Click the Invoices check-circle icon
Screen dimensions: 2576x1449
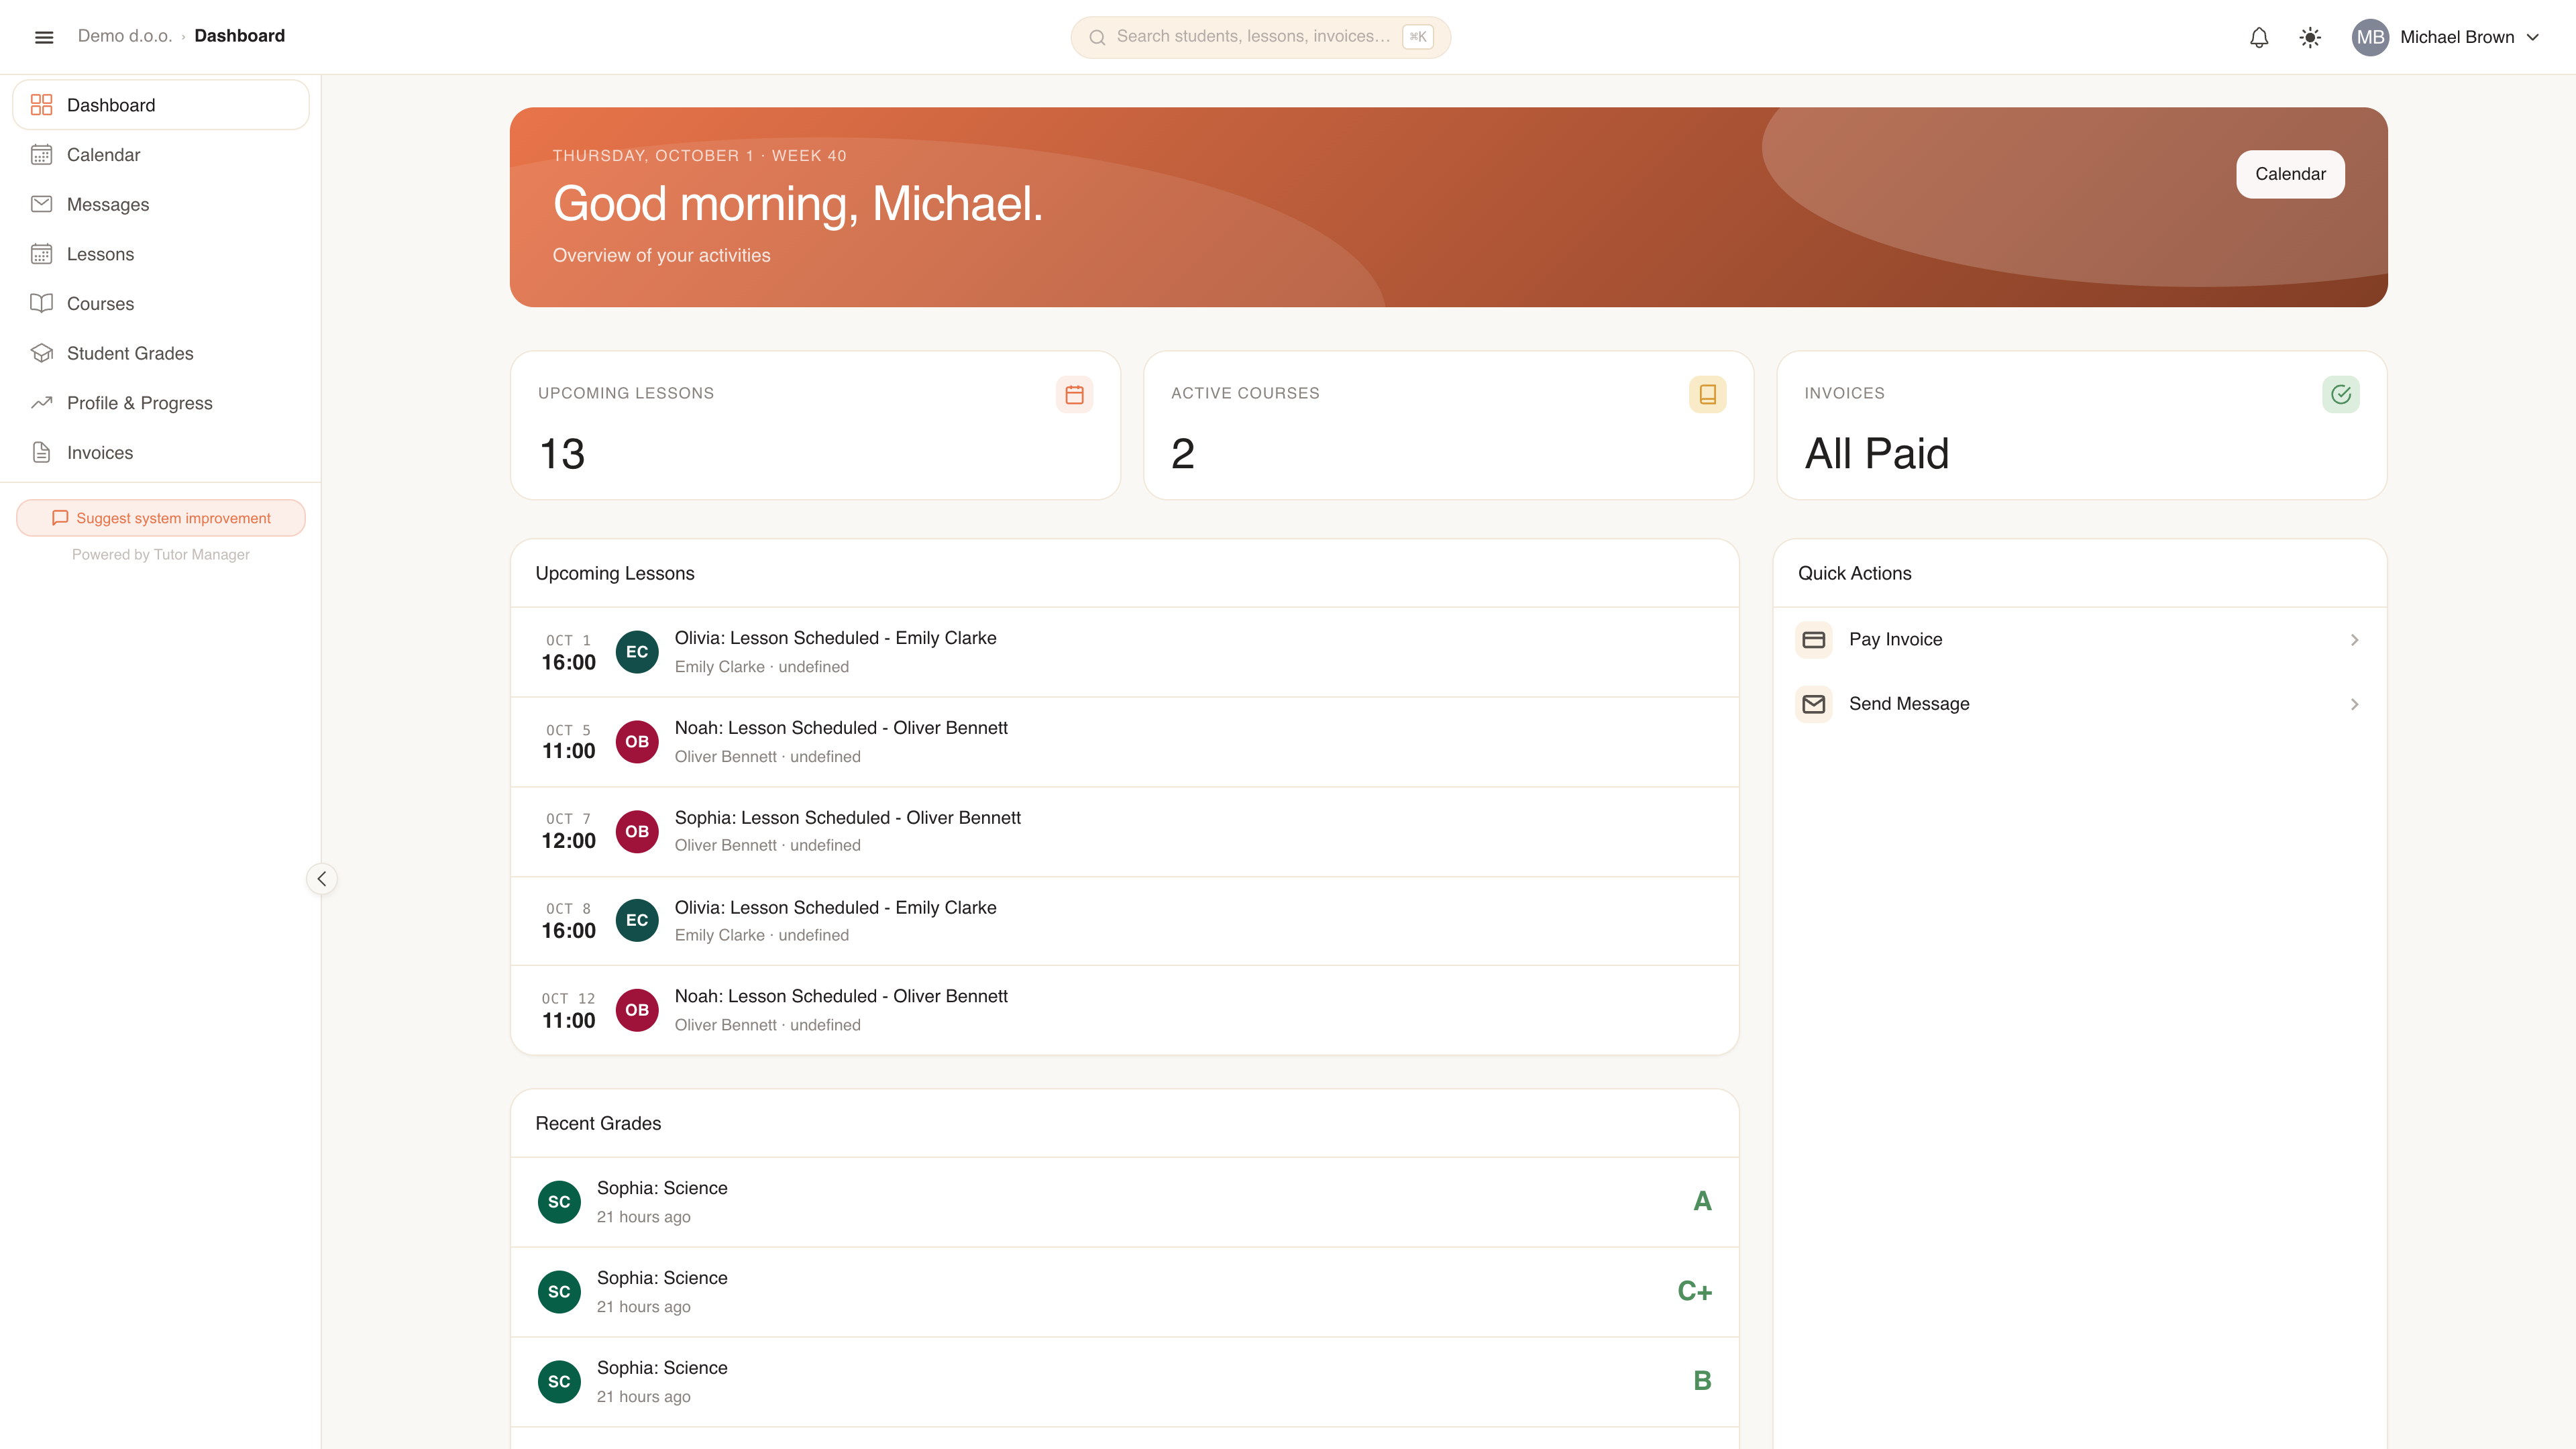pos(2340,394)
